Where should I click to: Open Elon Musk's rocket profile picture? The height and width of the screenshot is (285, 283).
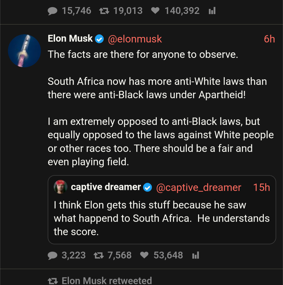[24, 51]
